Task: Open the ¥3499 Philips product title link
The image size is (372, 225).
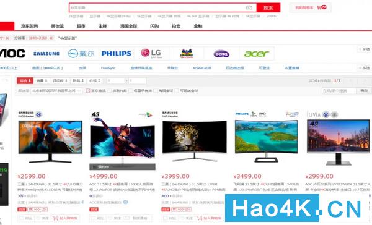Action: 266,187
